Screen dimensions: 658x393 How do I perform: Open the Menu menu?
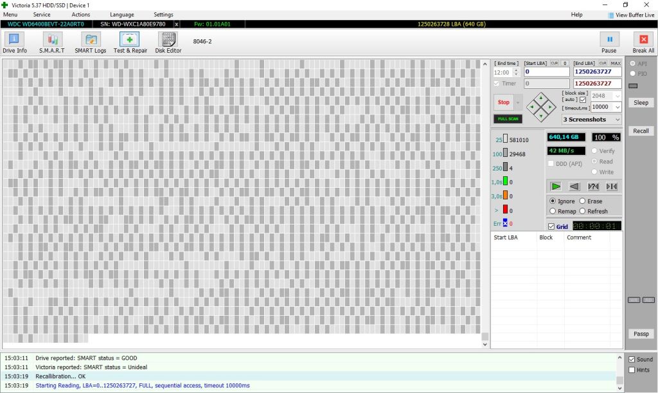click(x=10, y=15)
